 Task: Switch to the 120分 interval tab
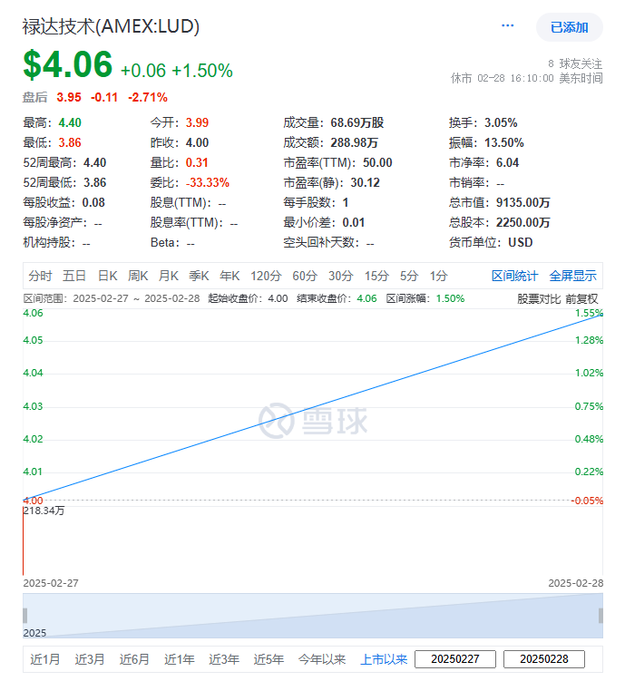tap(266, 276)
